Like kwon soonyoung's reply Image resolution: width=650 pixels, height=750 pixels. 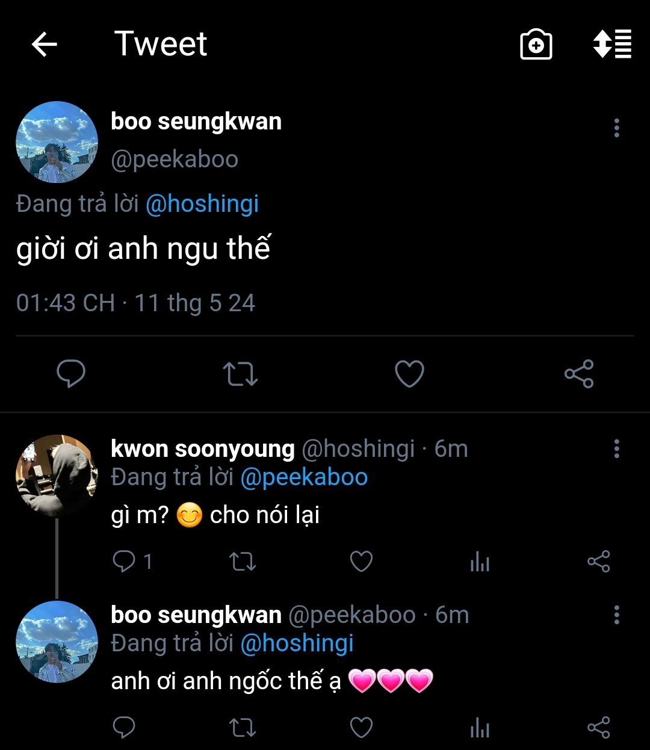point(361,562)
